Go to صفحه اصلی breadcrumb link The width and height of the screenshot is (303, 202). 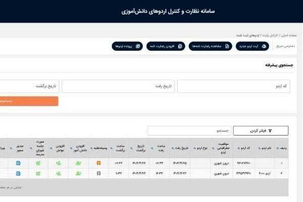point(289,35)
